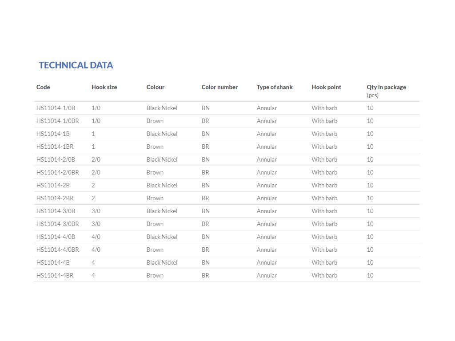The image size is (455, 341).
Task: Click the Qty in package header
Action: tap(386, 87)
